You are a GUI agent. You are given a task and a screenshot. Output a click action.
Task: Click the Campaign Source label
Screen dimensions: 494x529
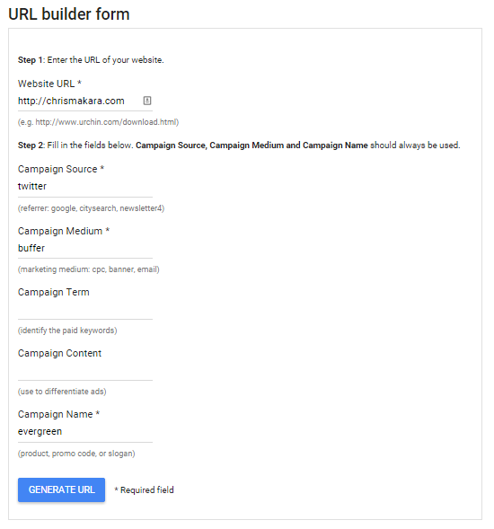tap(61, 169)
